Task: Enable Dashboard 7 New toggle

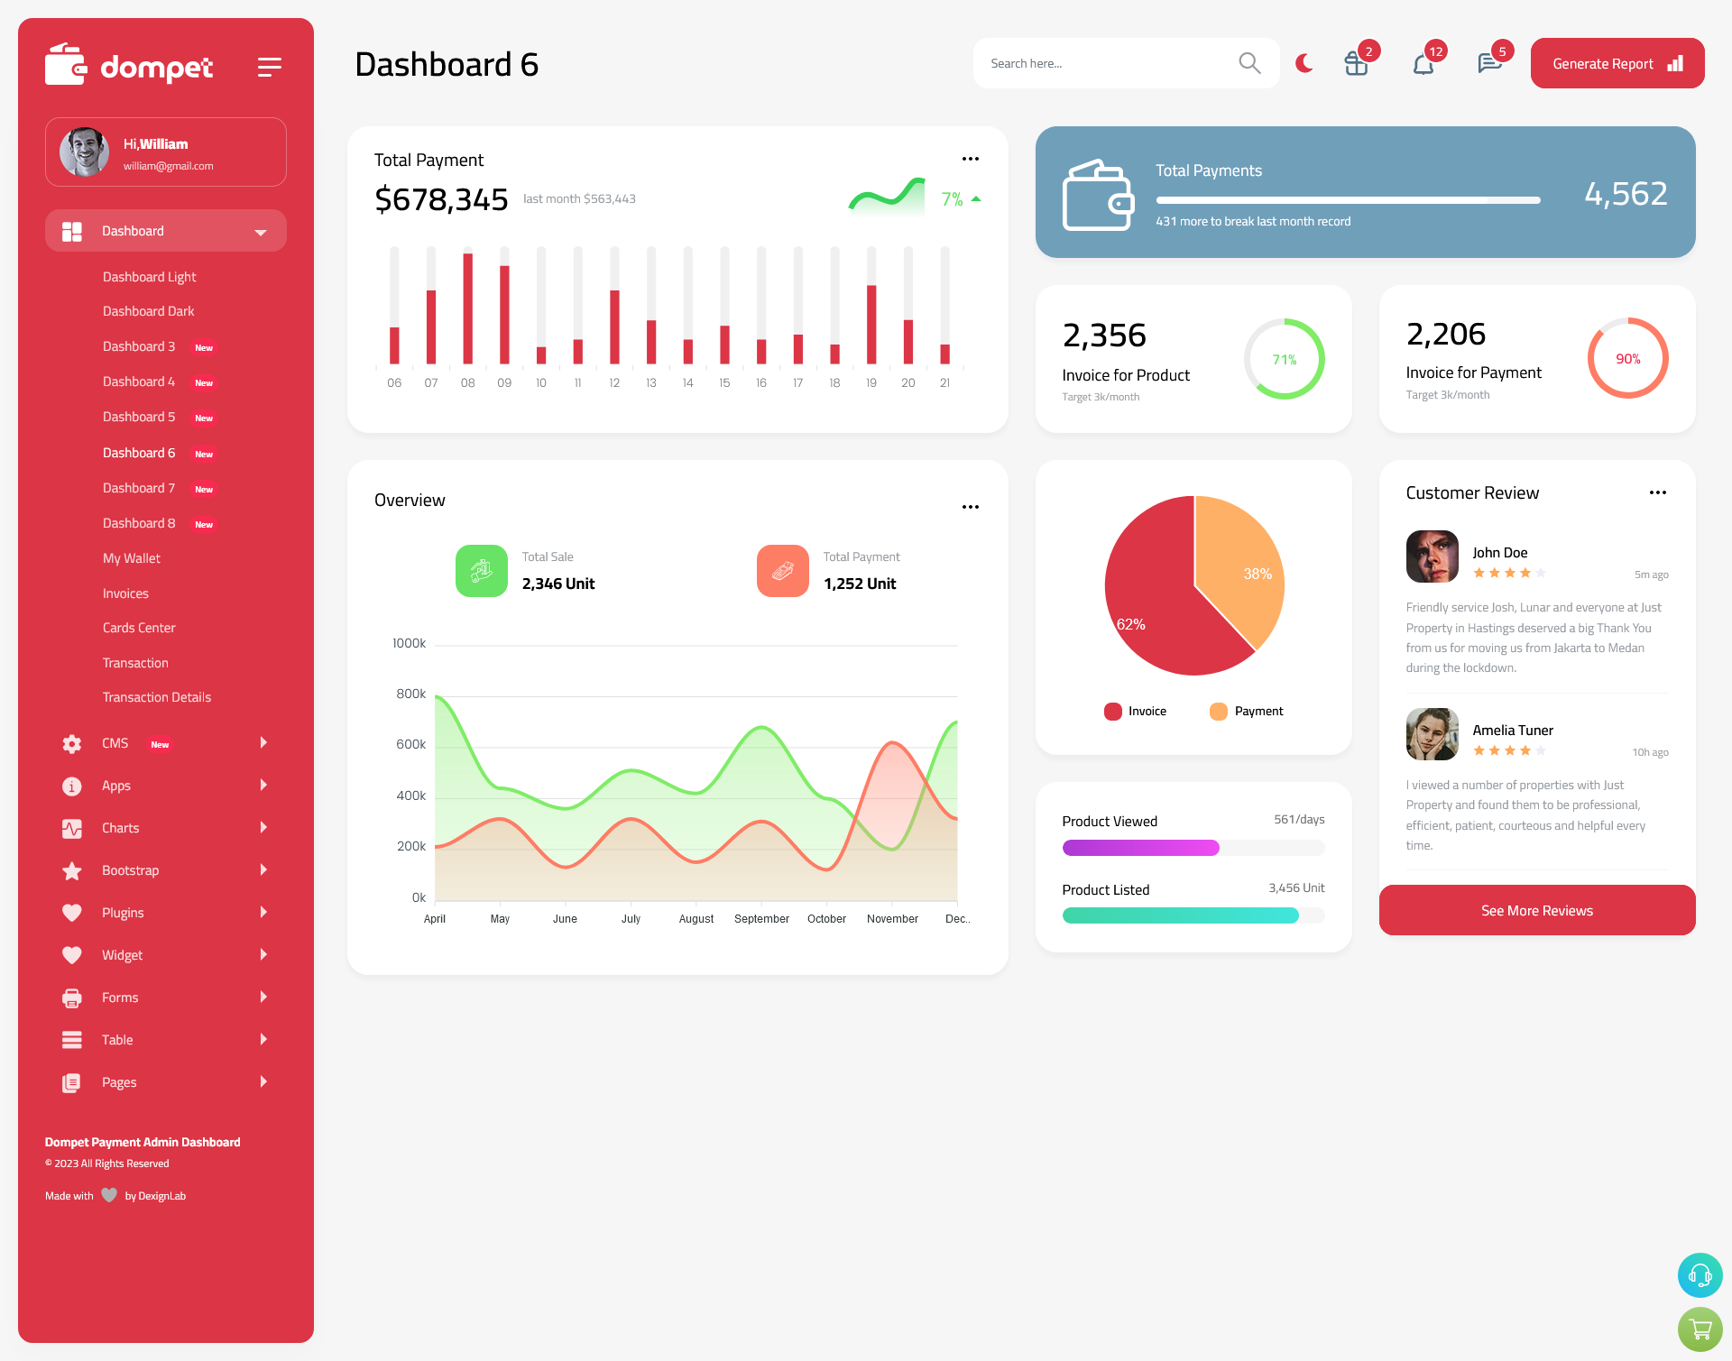Action: [x=159, y=488]
